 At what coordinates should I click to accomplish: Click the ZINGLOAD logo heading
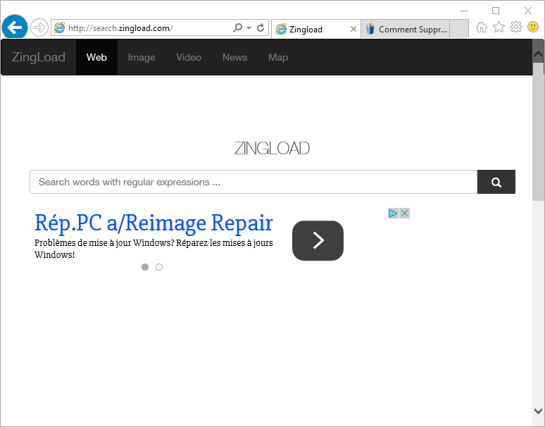(272, 149)
